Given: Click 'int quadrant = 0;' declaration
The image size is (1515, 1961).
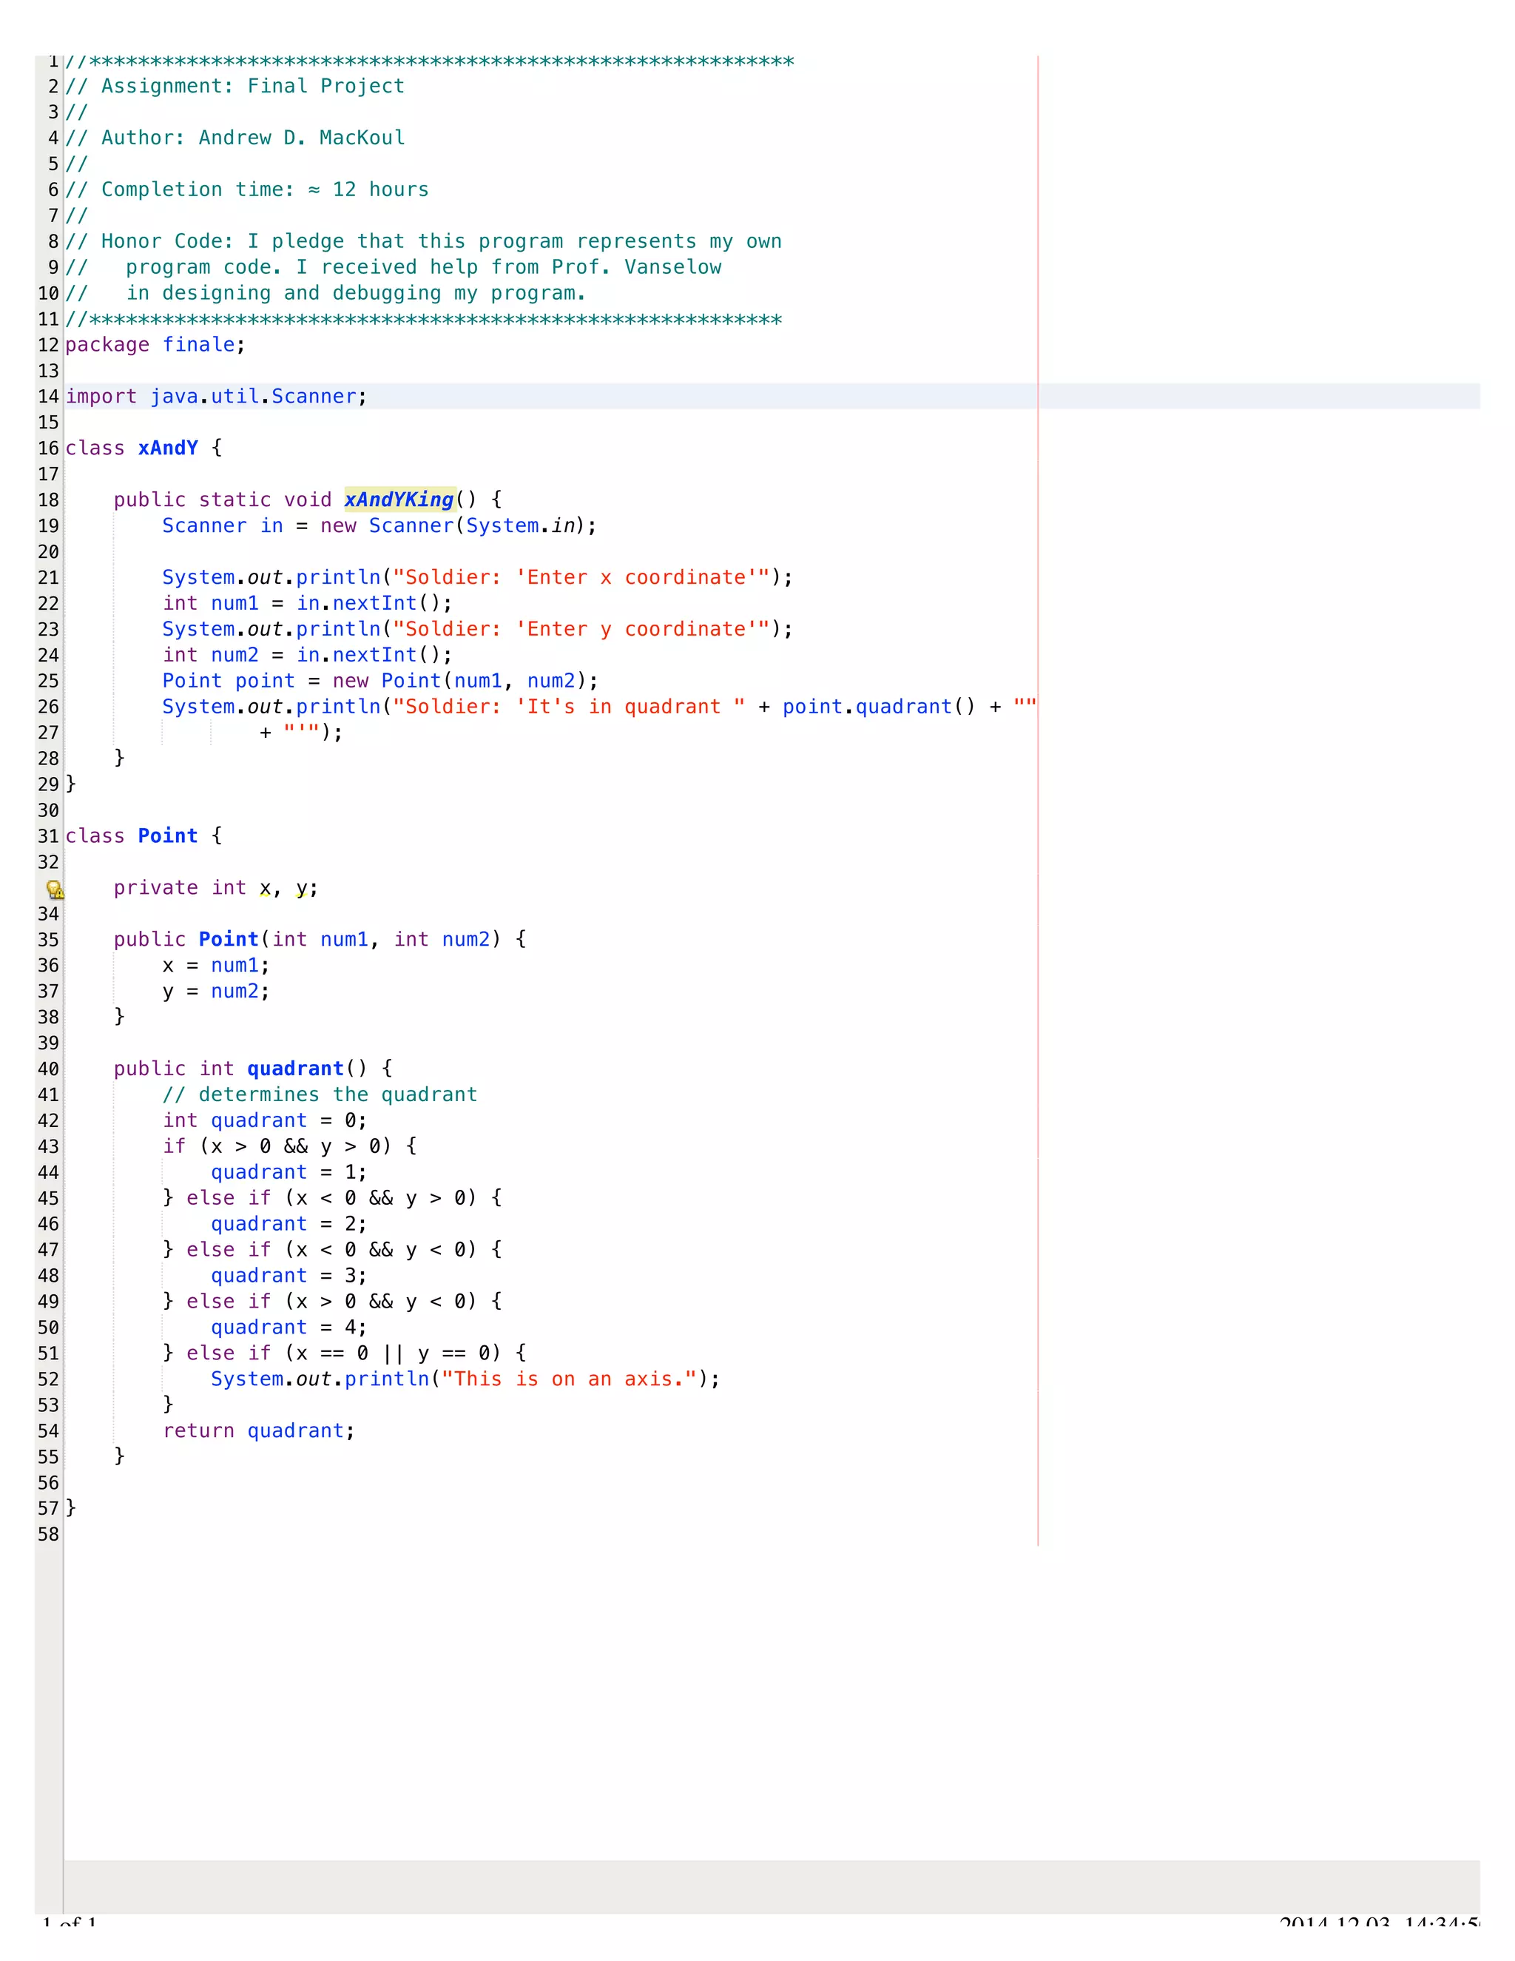Looking at the screenshot, I should click(x=265, y=1120).
